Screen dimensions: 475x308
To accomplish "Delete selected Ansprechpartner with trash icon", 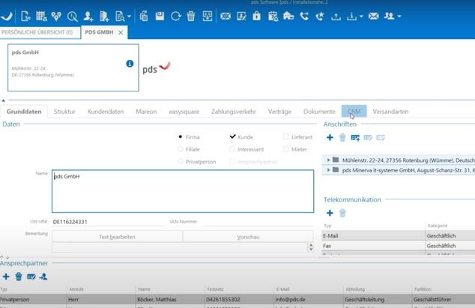I will (19, 277).
